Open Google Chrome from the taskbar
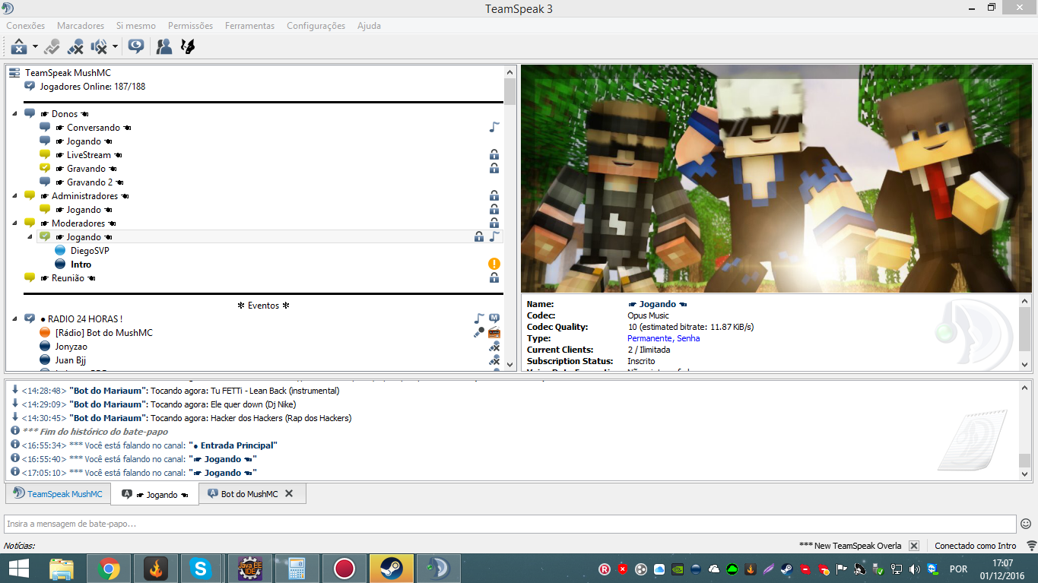Viewport: 1038px width, 583px height. 109,568
